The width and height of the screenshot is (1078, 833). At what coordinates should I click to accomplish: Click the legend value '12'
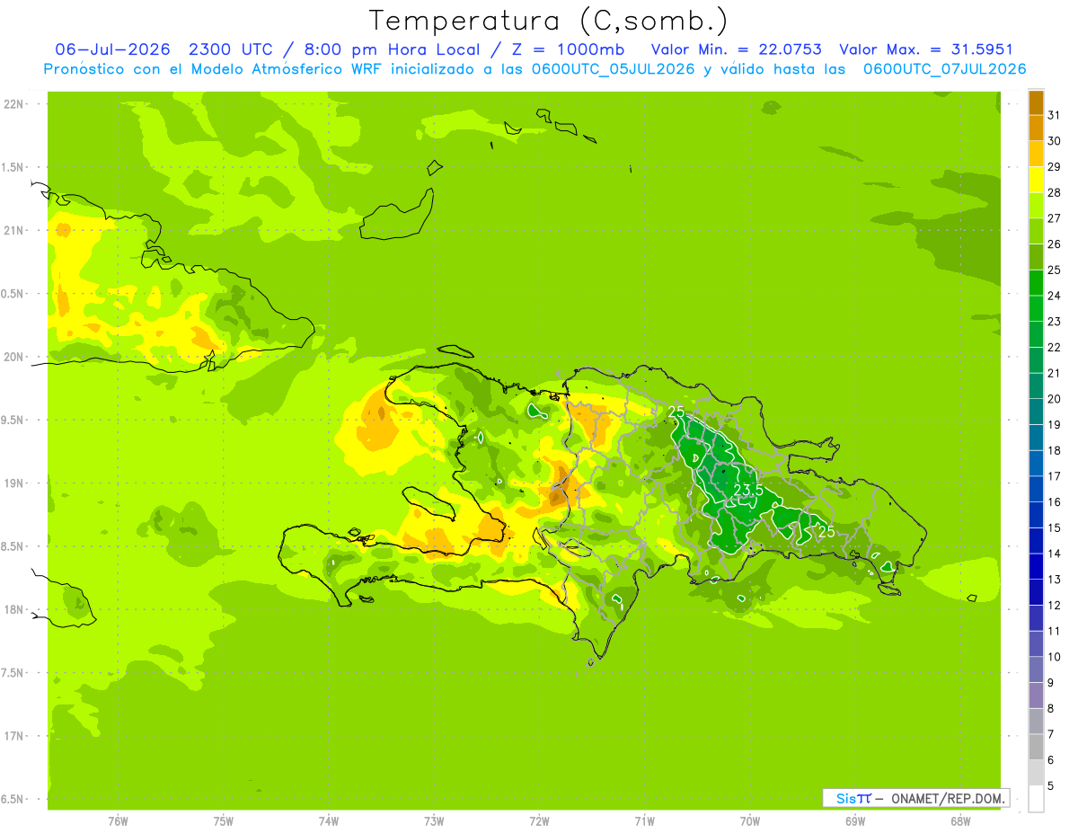coord(1055,605)
